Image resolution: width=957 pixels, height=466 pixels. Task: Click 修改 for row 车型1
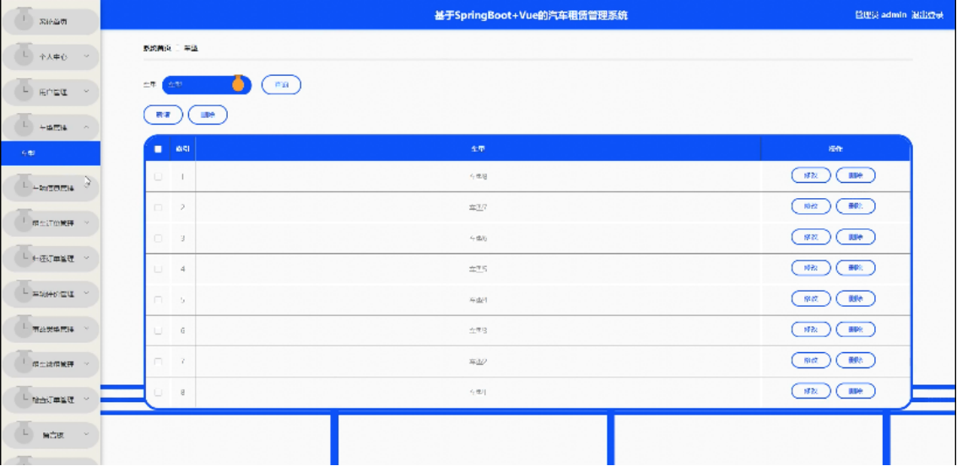coord(811,391)
